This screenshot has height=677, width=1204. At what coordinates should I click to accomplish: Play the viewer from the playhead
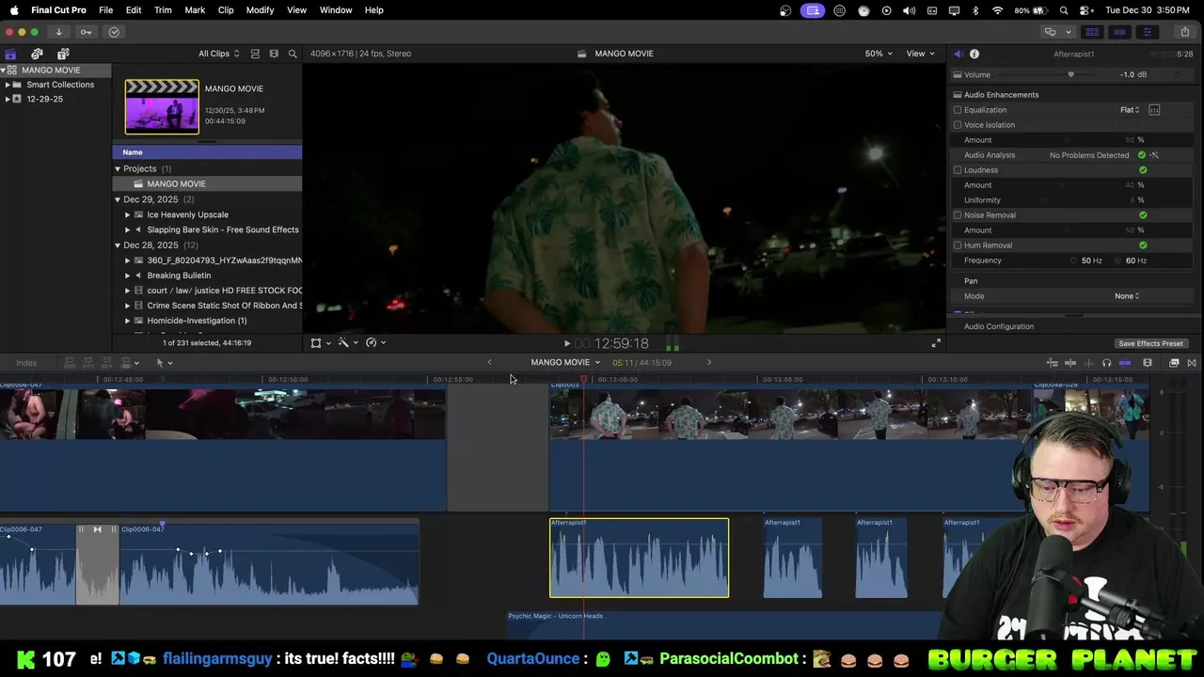tap(566, 344)
